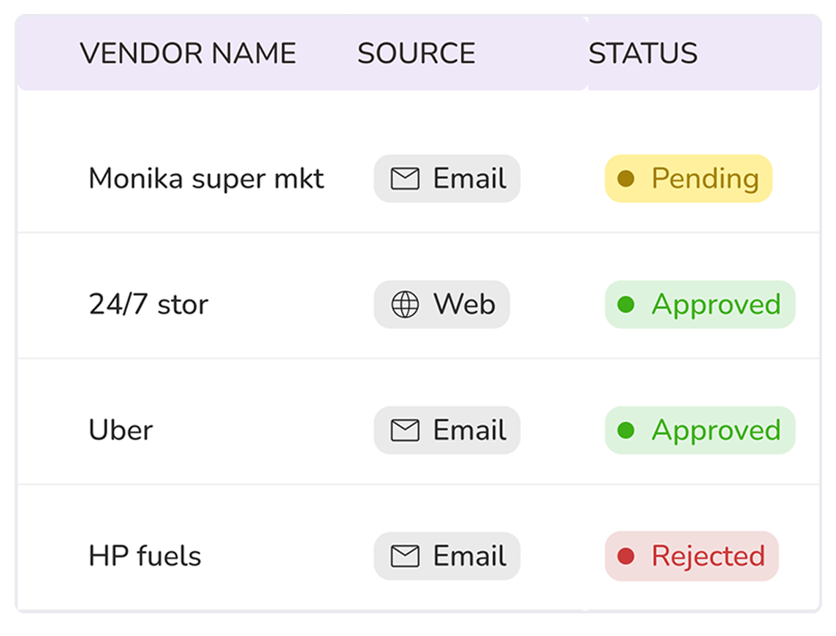Sort by the STATUS column header

643,53
